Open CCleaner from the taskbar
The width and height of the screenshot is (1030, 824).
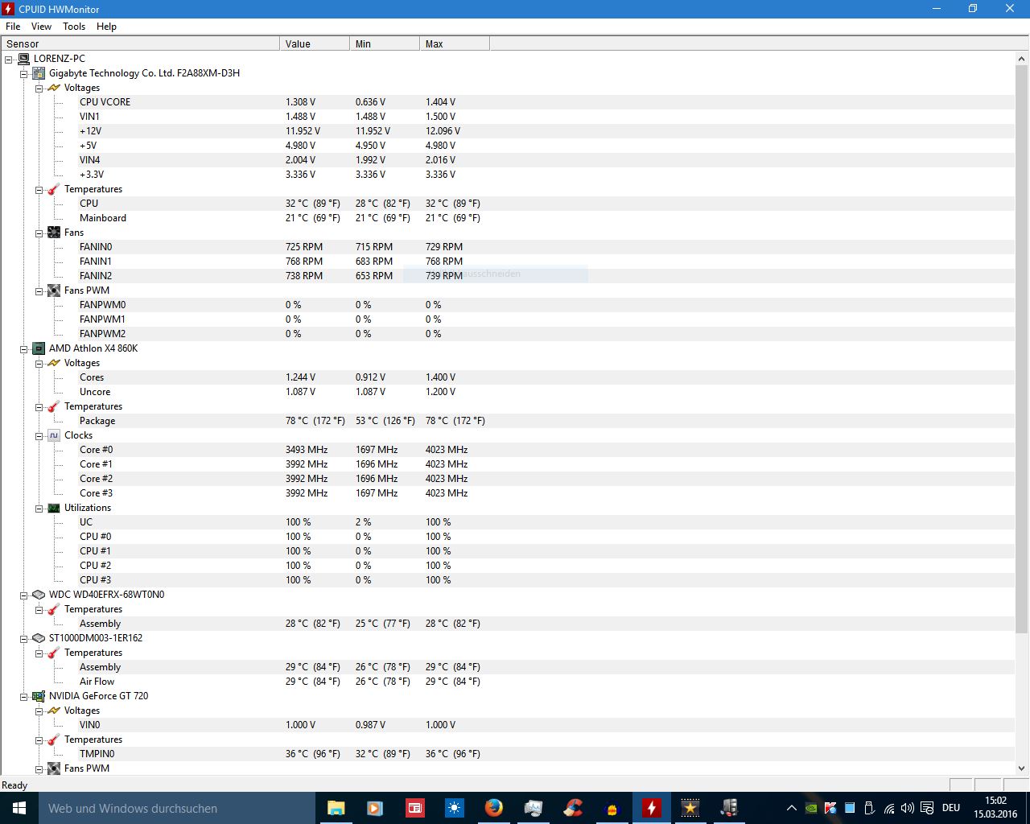point(572,808)
